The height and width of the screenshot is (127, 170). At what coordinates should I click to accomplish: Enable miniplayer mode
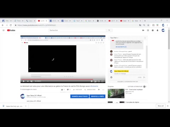(x=95, y=81)
